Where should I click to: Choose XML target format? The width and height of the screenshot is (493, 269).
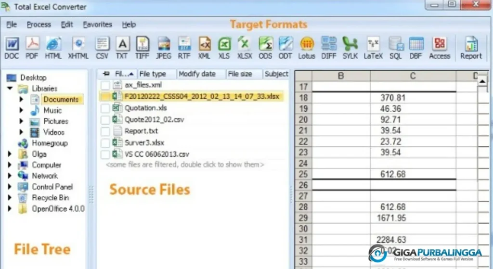[204, 48]
